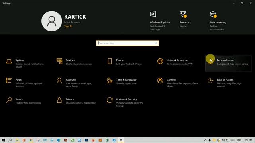
Task: Click the Find a setting search box
Action: click(127, 43)
